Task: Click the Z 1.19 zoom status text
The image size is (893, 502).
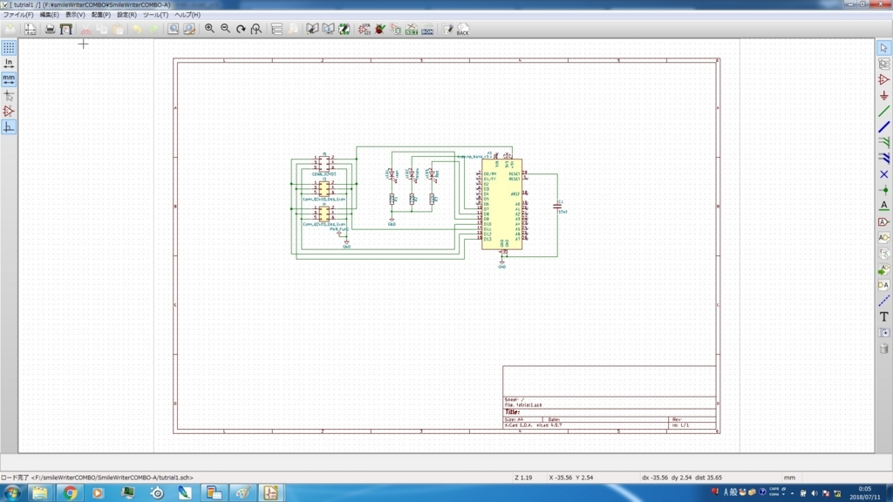Action: (523, 478)
